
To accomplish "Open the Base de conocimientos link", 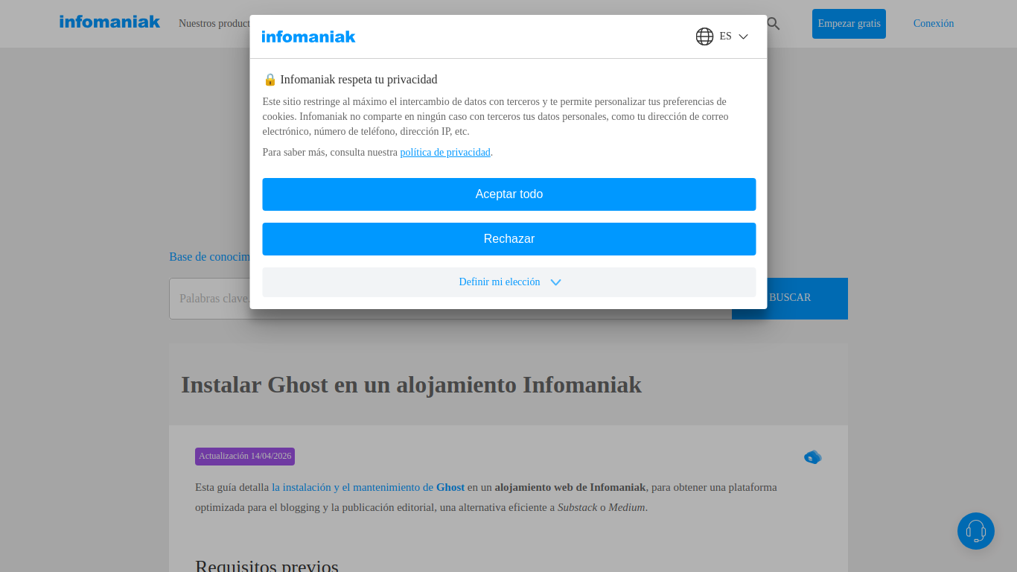I will pos(209,257).
